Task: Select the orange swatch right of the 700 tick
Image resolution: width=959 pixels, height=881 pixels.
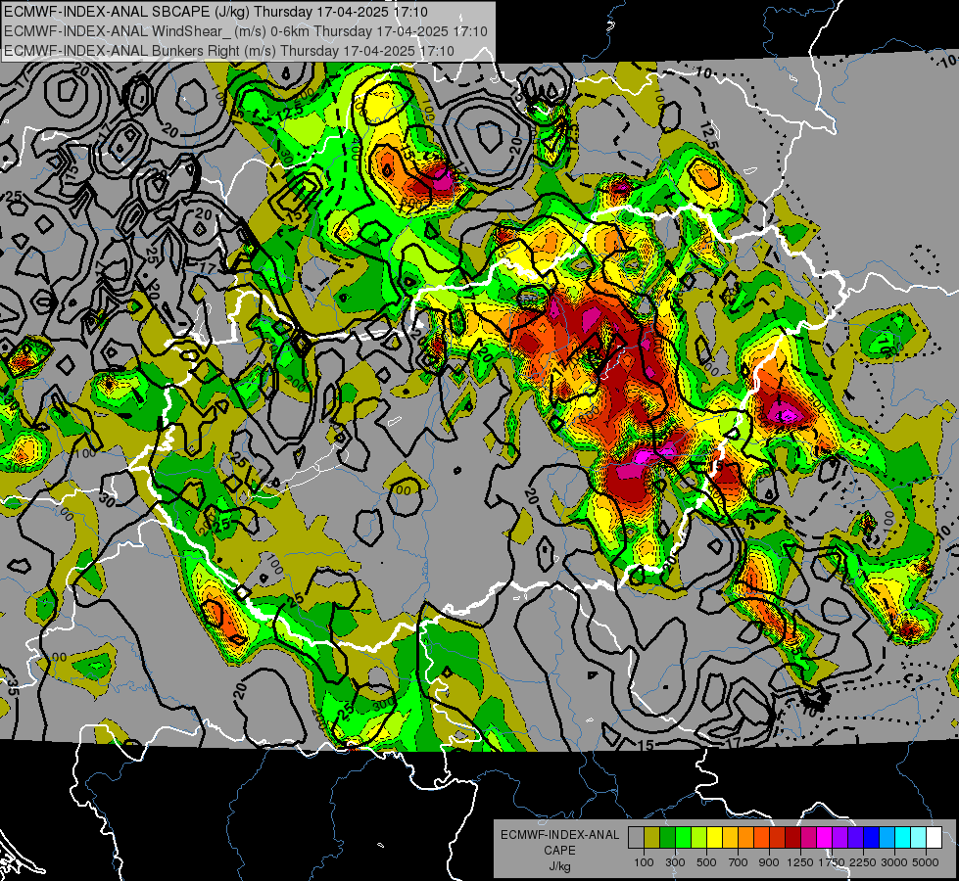Action: click(x=745, y=838)
